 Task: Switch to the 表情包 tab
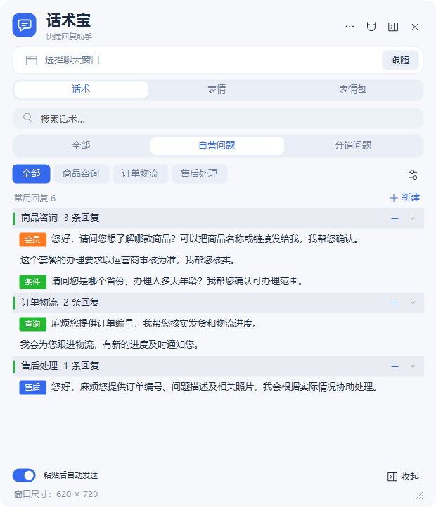tap(352, 89)
